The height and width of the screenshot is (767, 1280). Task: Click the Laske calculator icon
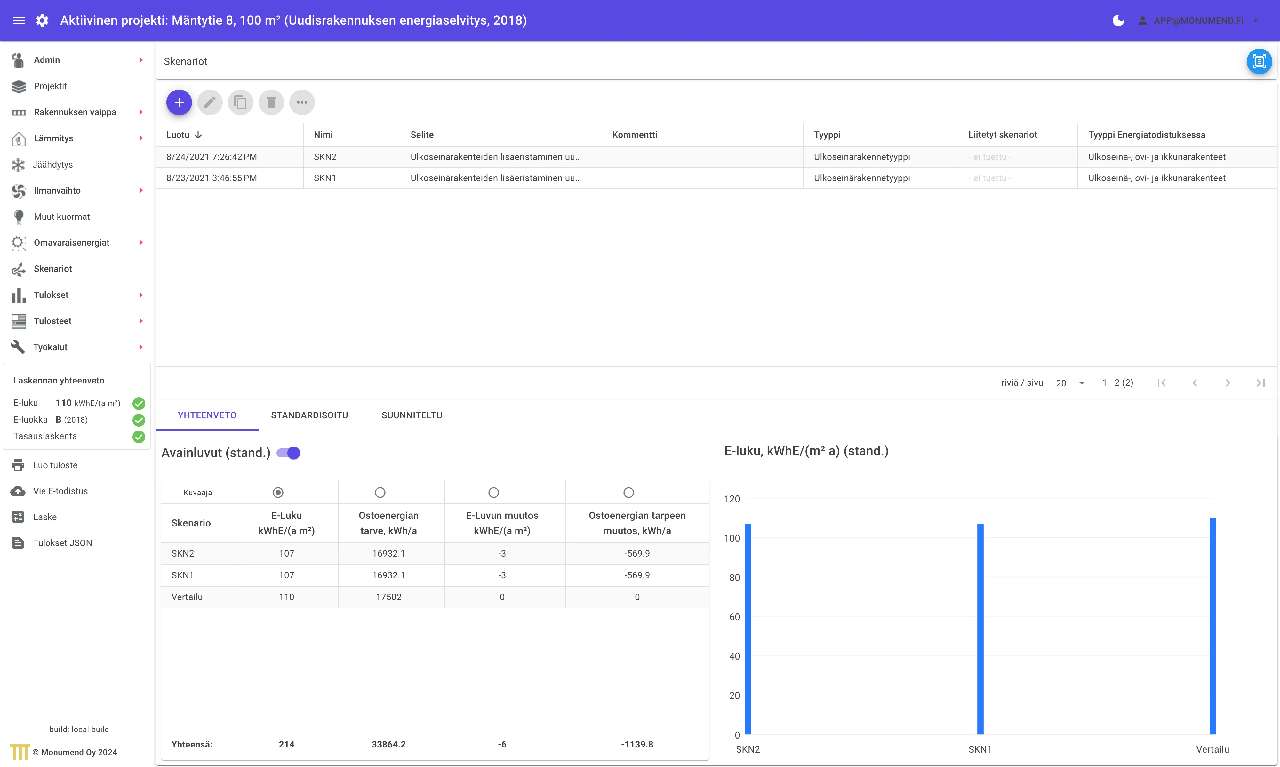click(18, 517)
